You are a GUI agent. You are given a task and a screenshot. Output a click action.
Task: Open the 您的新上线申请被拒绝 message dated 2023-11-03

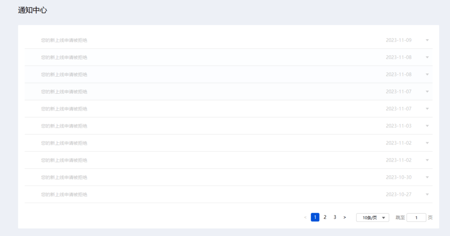(x=64, y=126)
